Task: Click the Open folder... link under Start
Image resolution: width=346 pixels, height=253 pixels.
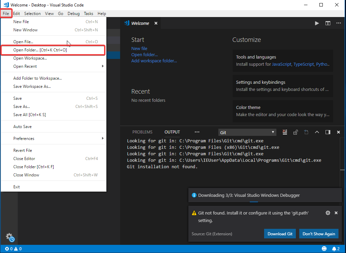Action: (x=145, y=54)
